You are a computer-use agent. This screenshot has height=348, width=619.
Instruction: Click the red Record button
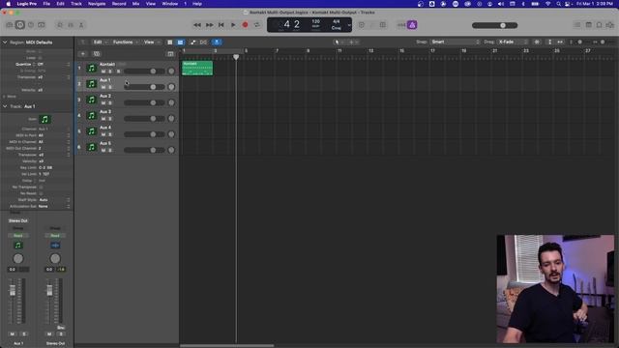(x=245, y=25)
